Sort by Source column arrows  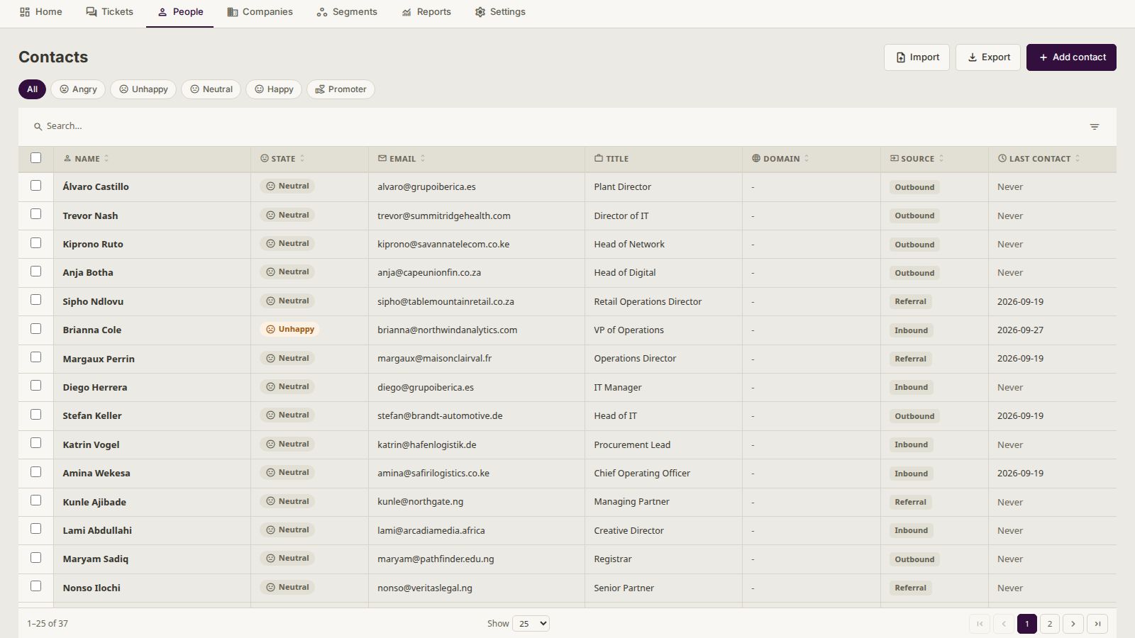[941, 159]
